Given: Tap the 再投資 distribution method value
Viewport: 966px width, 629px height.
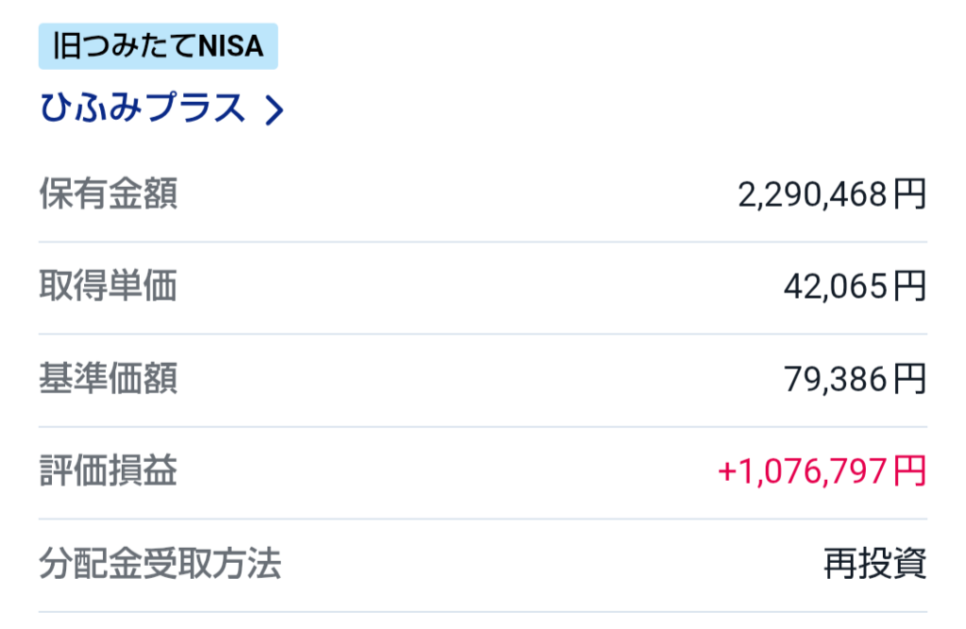Looking at the screenshot, I should pyautogui.click(x=874, y=565).
